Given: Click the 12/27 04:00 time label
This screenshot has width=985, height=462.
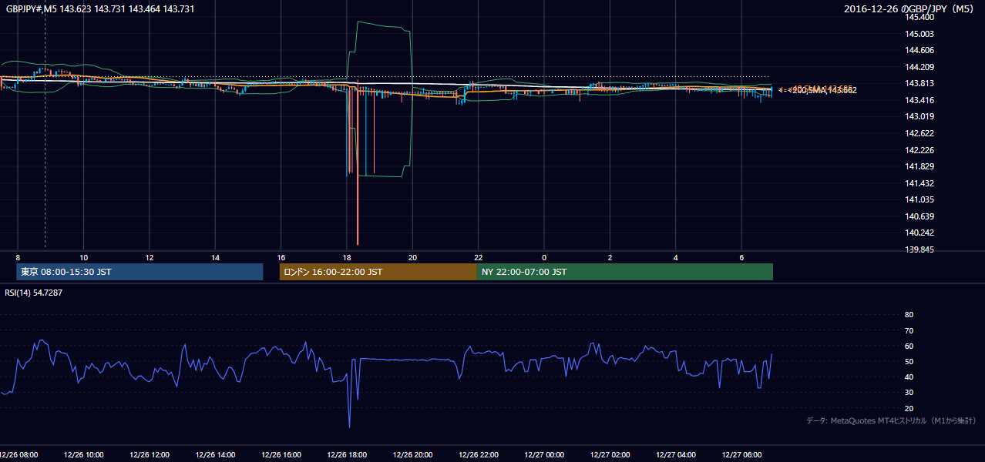Looking at the screenshot, I should coord(676,454).
